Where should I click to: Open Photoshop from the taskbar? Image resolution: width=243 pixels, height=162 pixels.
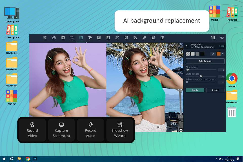click(x=35, y=159)
